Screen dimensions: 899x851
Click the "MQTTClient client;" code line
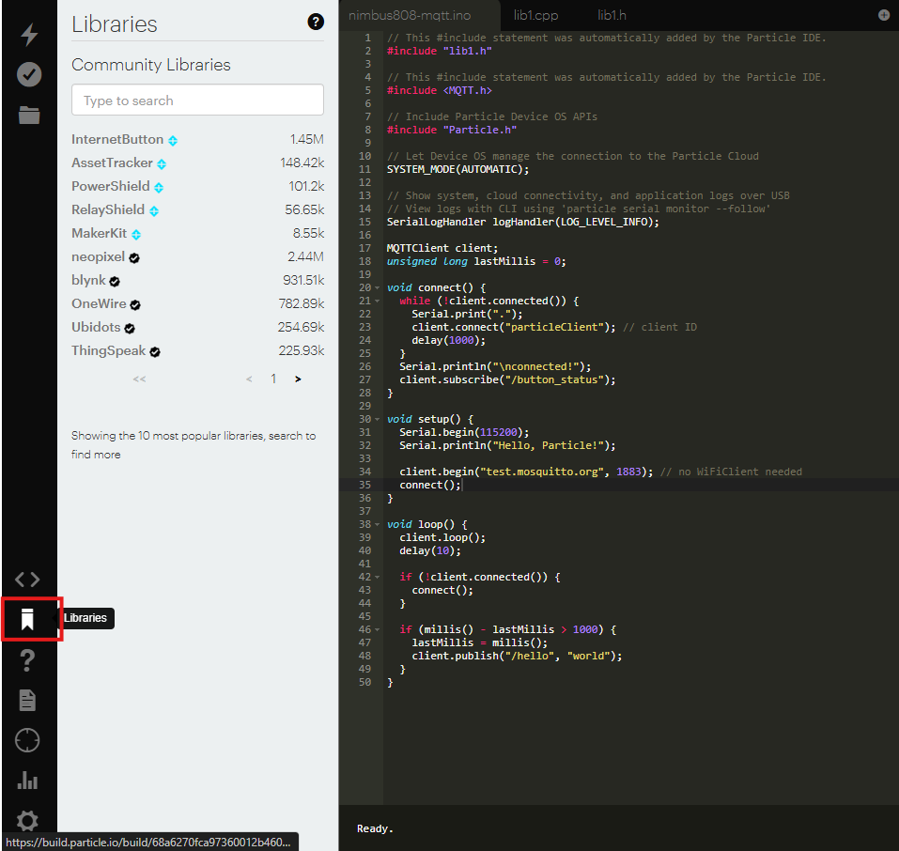pos(442,248)
